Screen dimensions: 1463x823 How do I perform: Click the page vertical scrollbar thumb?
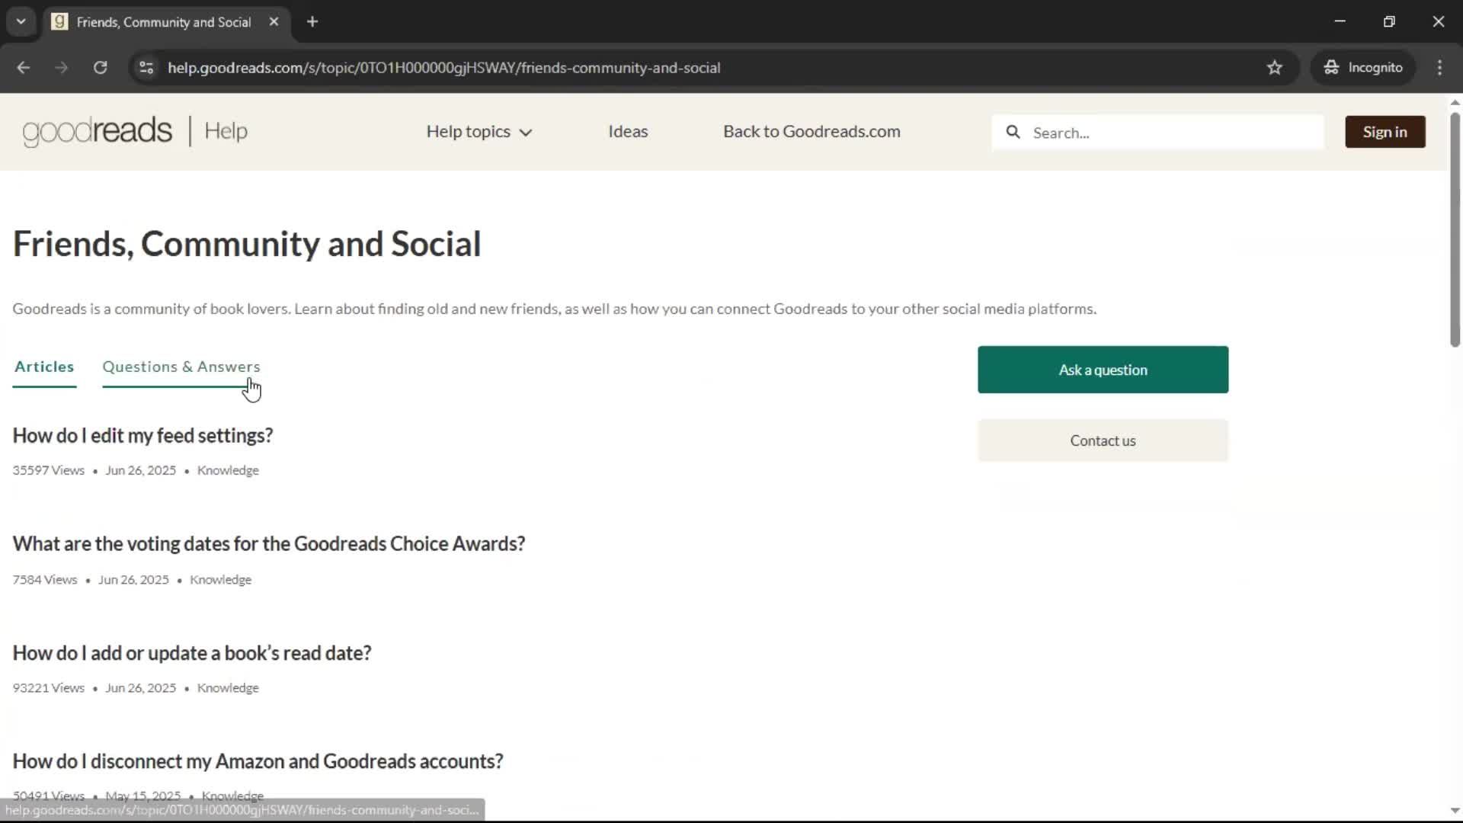pyautogui.click(x=1455, y=229)
